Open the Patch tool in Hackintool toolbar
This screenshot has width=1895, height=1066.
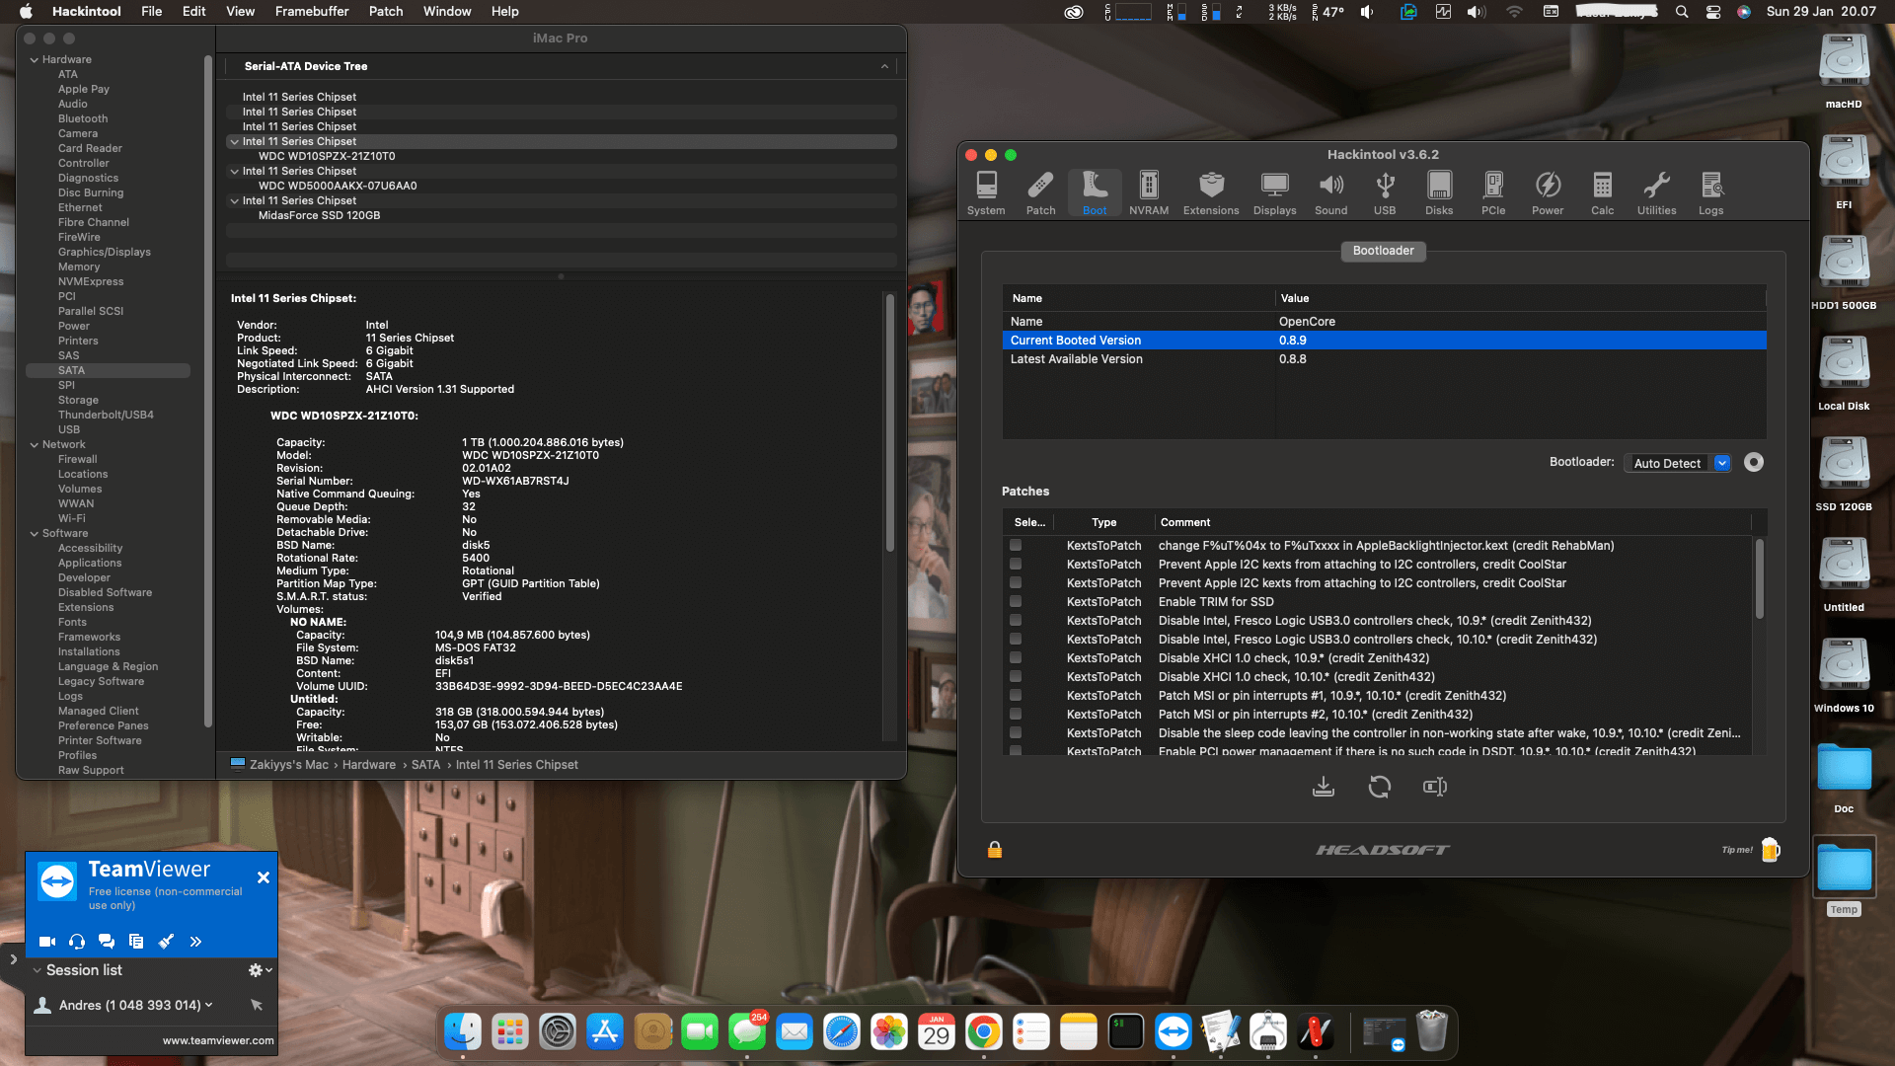(1040, 193)
